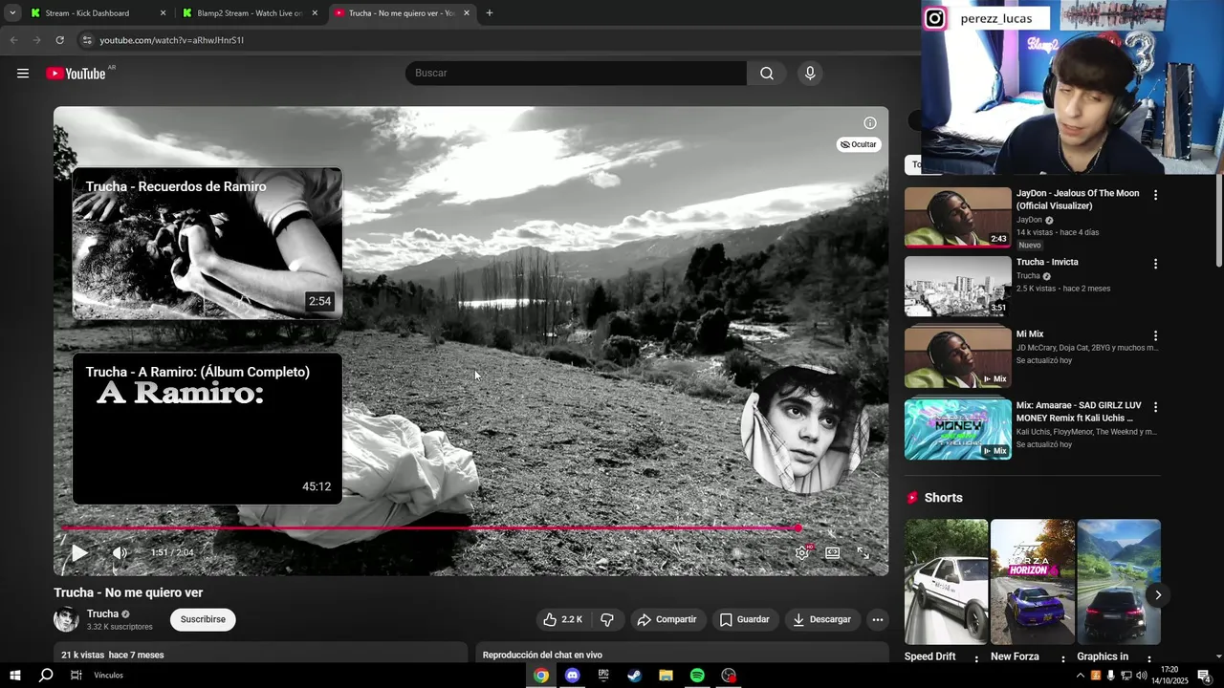The image size is (1224, 688).
Task: Open File Explorer from the taskbar
Action: tap(666, 676)
